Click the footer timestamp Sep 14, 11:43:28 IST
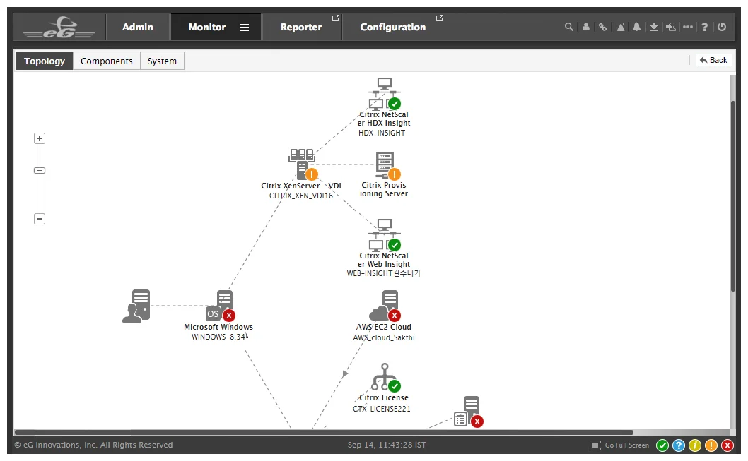The width and height of the screenshot is (748, 461). 387,445
